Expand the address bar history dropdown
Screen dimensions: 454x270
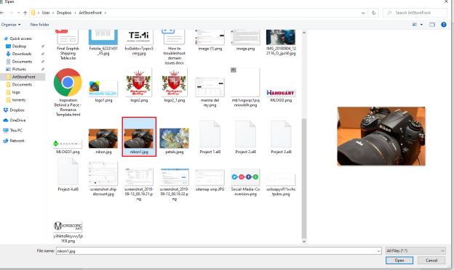tap(363, 13)
